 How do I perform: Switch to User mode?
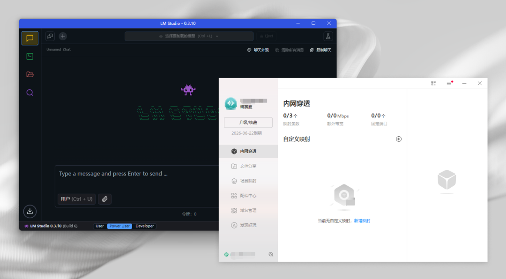coord(100,226)
